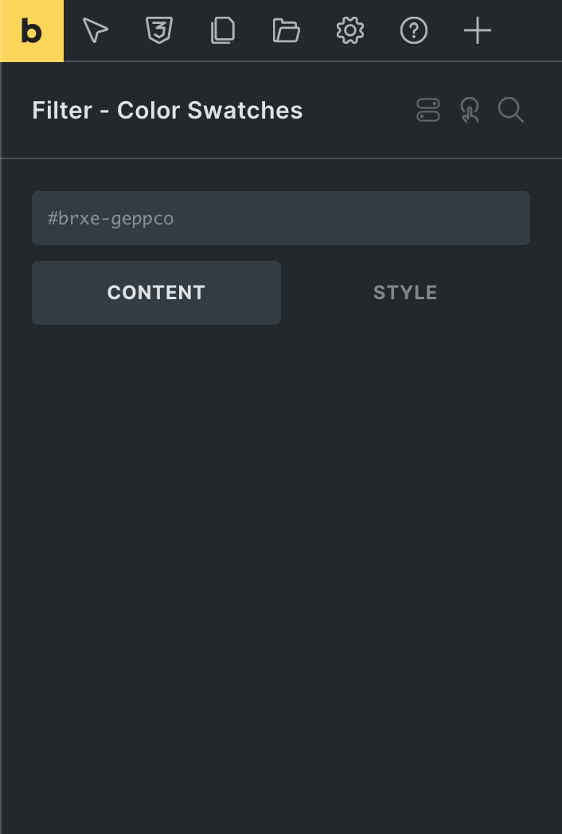Viewport: 562px width, 834px height.
Task: Open the Pages icon in toolbar
Action: click(223, 30)
